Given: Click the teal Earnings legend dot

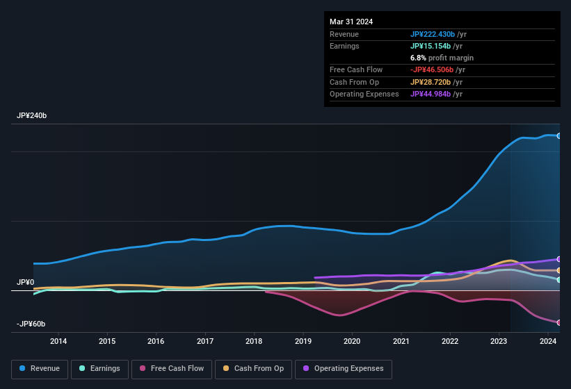Looking at the screenshot, I should [x=83, y=369].
